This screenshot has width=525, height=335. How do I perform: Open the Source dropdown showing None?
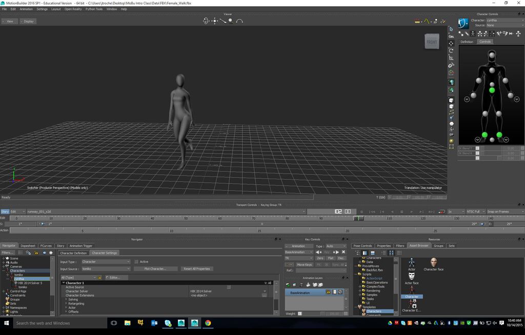505,25
